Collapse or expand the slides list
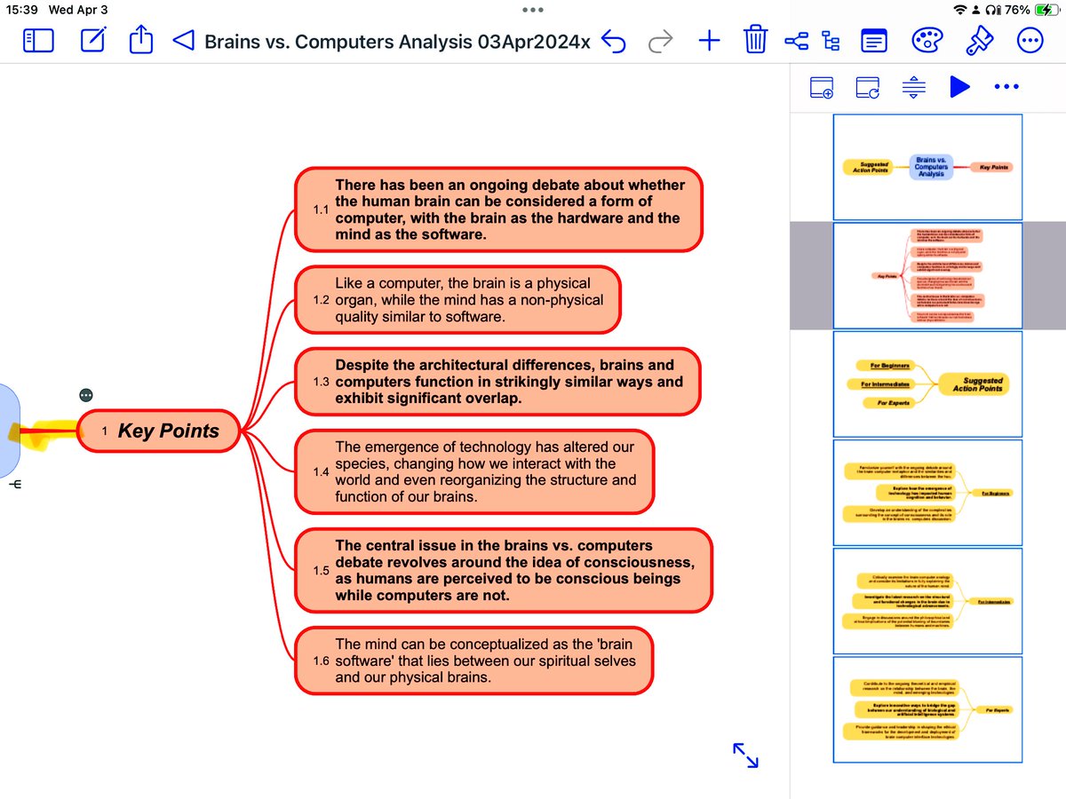 click(913, 87)
